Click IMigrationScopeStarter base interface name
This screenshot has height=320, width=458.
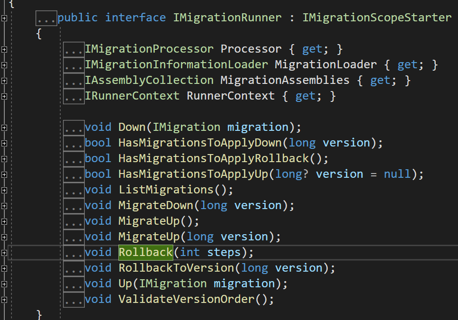[x=377, y=18]
